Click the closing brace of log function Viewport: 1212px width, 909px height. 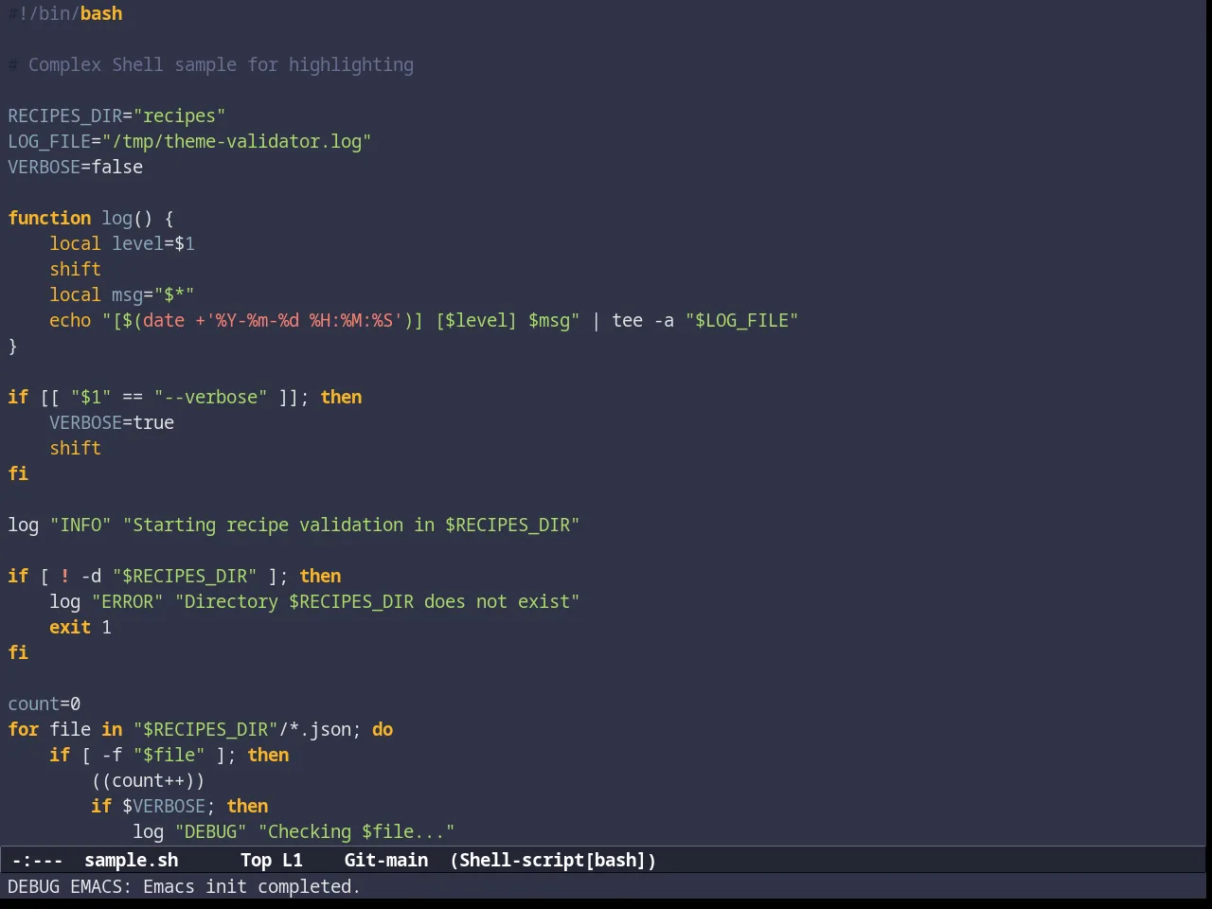click(12, 346)
